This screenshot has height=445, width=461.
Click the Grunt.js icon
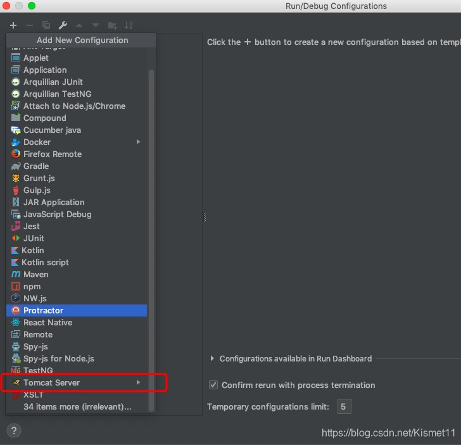tap(16, 178)
